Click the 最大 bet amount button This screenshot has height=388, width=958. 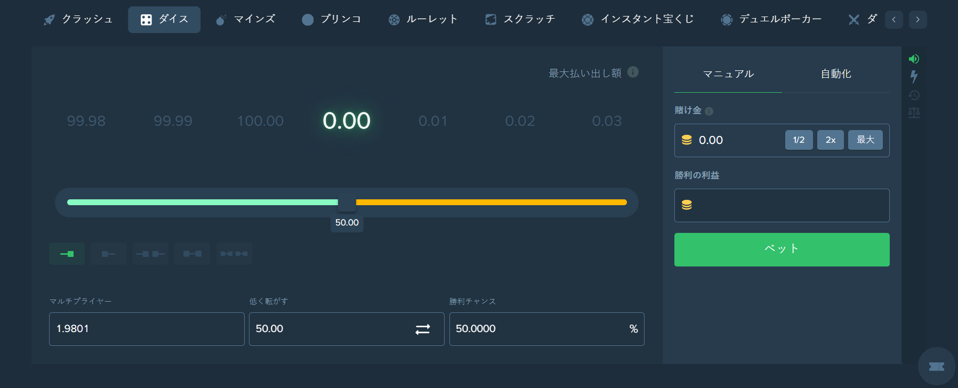[x=865, y=140]
